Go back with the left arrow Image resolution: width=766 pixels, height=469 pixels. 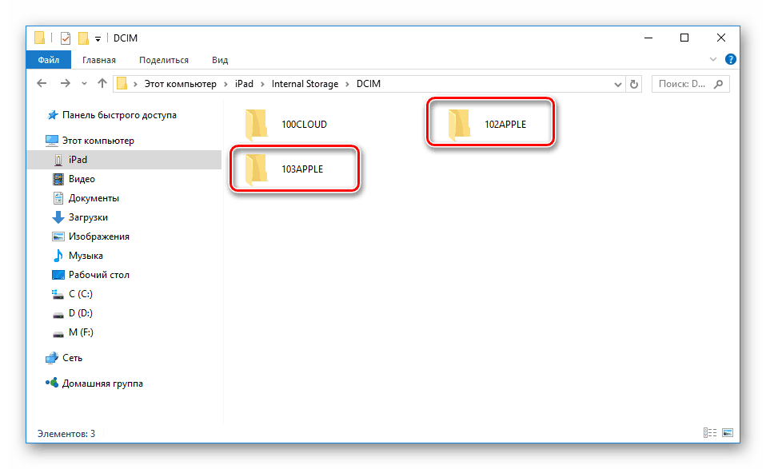[42, 83]
